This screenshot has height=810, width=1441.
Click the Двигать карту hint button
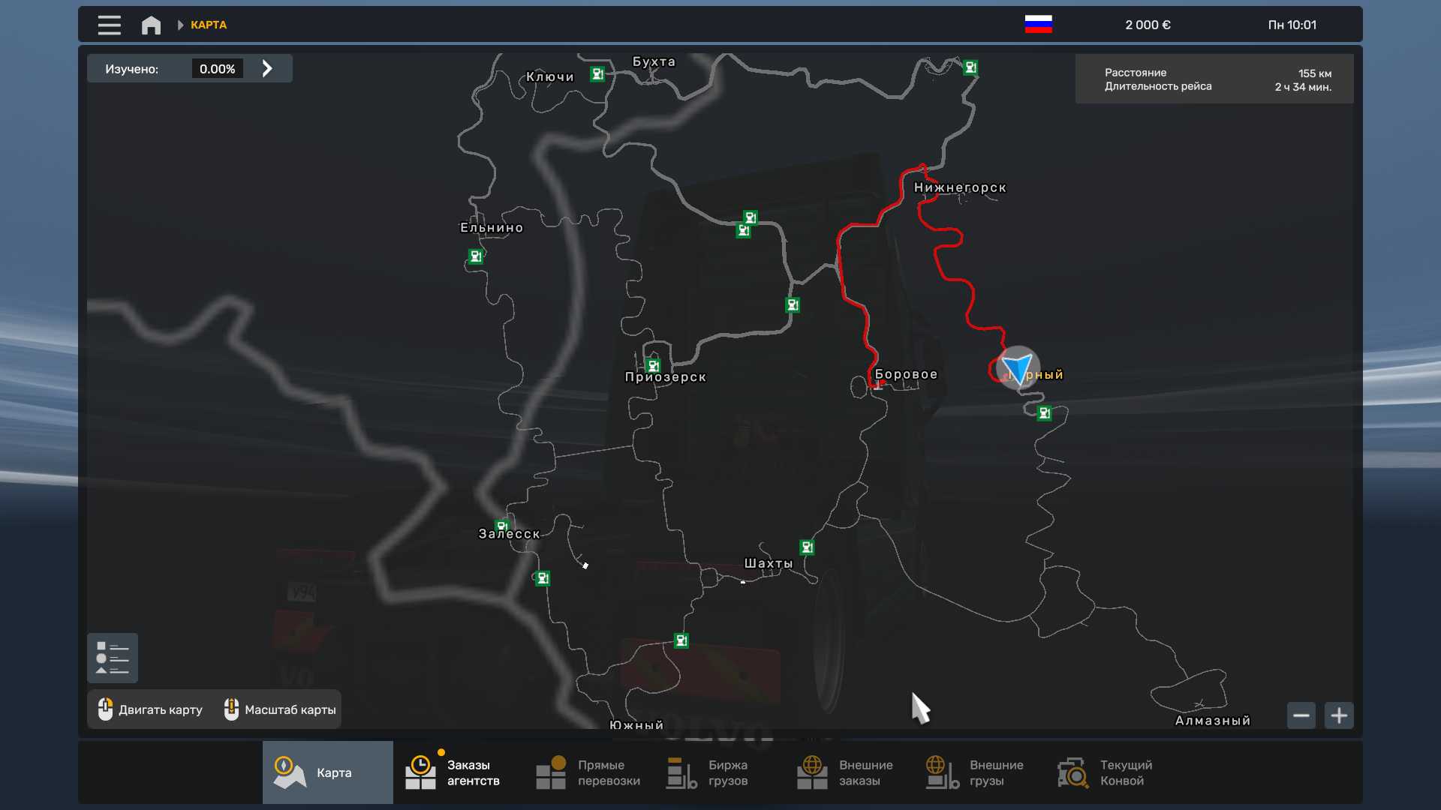click(151, 709)
